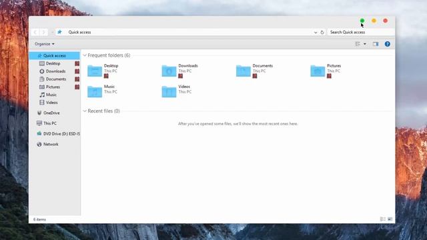This screenshot has width=427, height=240.
Task: Click the Quick access address bar text
Action: [x=79, y=32]
